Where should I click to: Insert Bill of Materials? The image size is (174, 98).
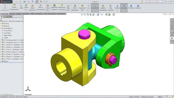75,8
